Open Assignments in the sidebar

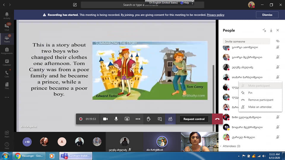click(x=7, y=51)
